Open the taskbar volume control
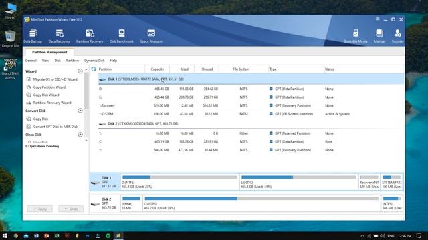This screenshot has height=240, width=428. click(383, 235)
